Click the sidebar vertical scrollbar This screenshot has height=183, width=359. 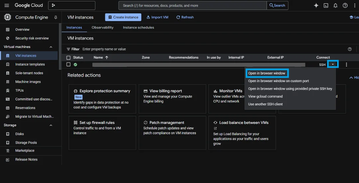point(60,46)
